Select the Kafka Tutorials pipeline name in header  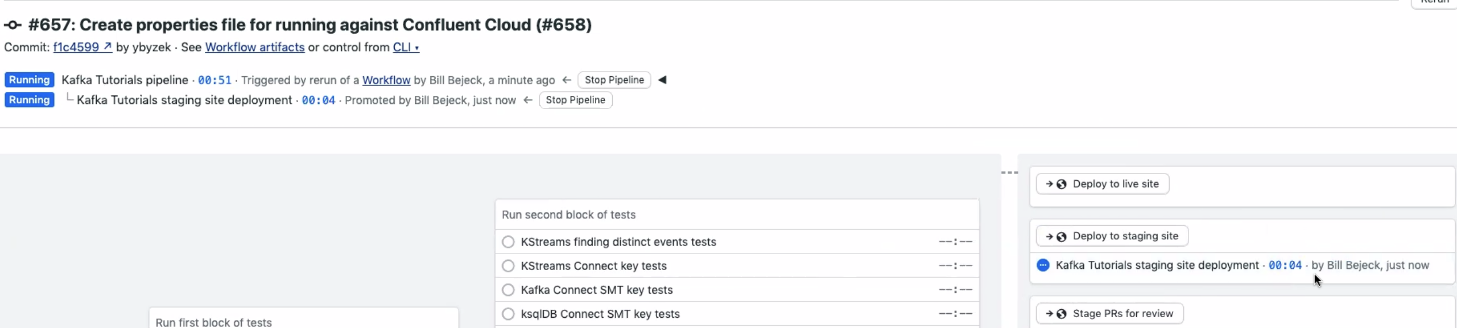point(125,80)
